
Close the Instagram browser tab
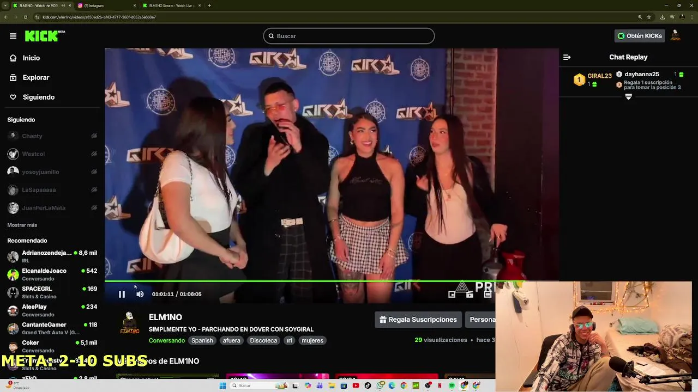tap(135, 5)
